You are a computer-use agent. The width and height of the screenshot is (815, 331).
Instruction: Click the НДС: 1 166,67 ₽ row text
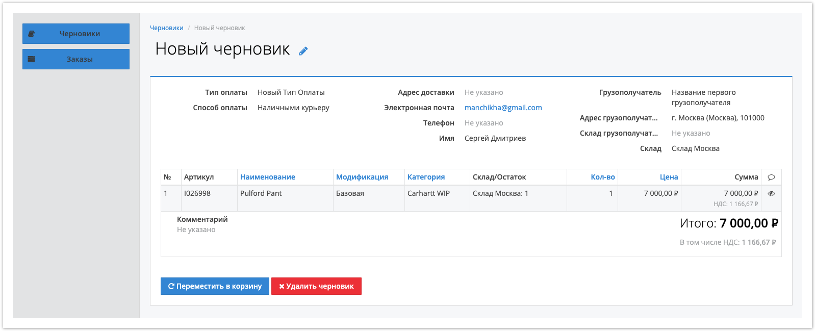(735, 204)
